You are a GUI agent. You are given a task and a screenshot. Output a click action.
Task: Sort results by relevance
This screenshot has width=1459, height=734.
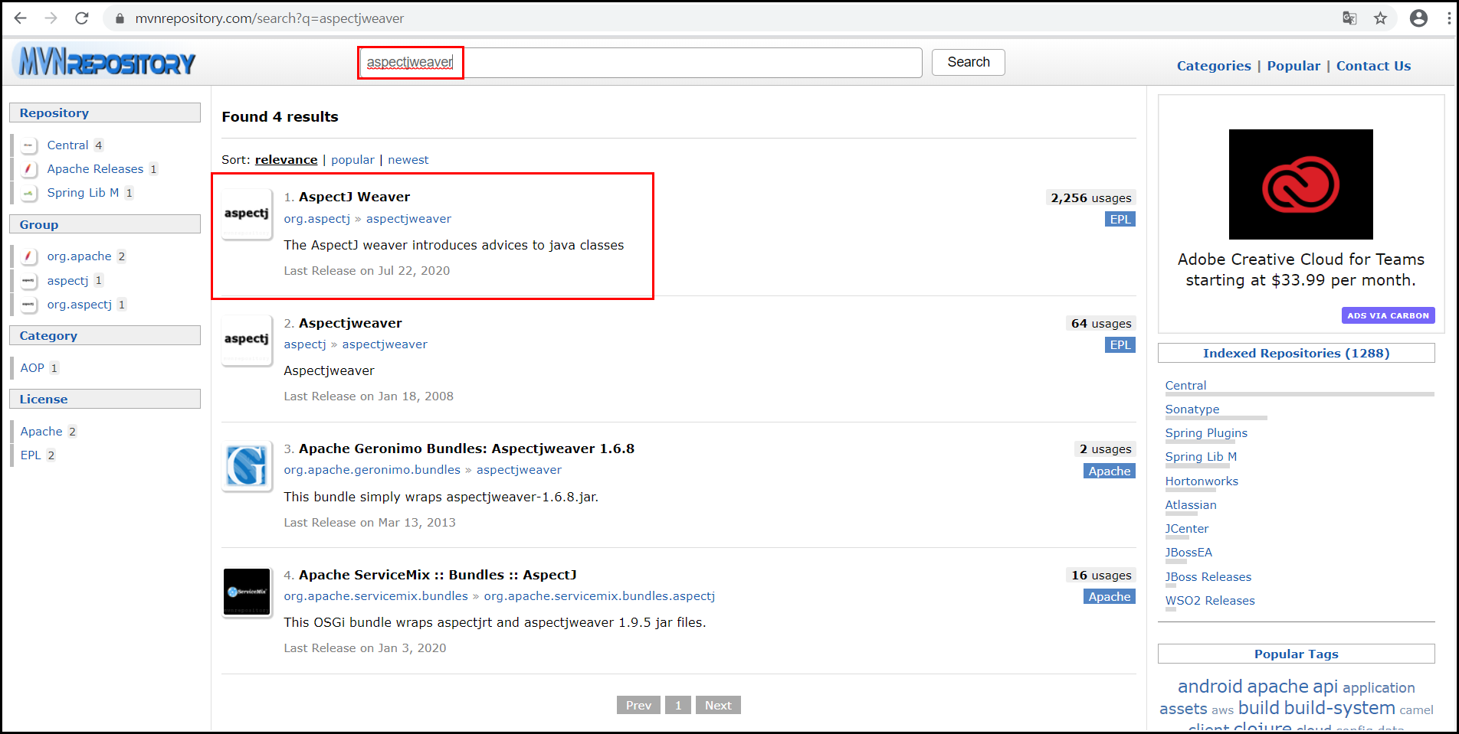click(286, 160)
